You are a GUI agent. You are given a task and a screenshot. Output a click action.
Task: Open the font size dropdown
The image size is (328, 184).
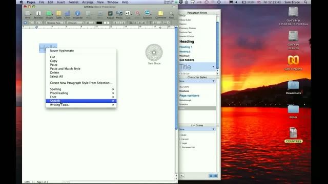(90, 22)
